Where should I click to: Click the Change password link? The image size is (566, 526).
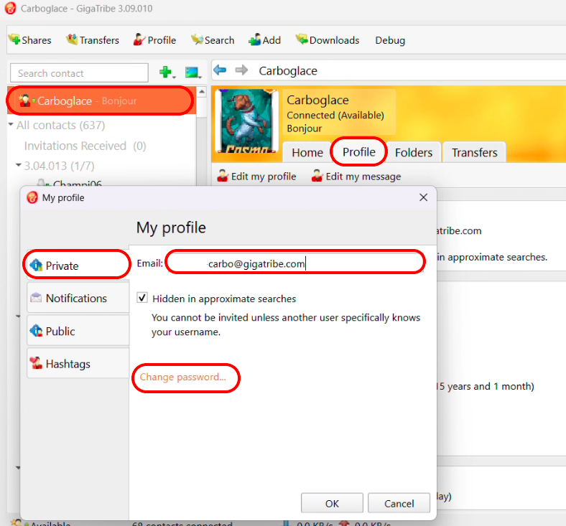click(183, 377)
